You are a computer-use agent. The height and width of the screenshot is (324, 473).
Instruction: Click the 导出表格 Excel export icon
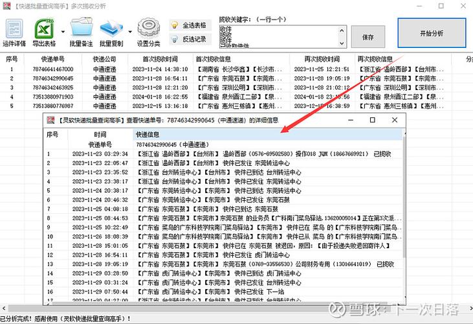click(44, 32)
